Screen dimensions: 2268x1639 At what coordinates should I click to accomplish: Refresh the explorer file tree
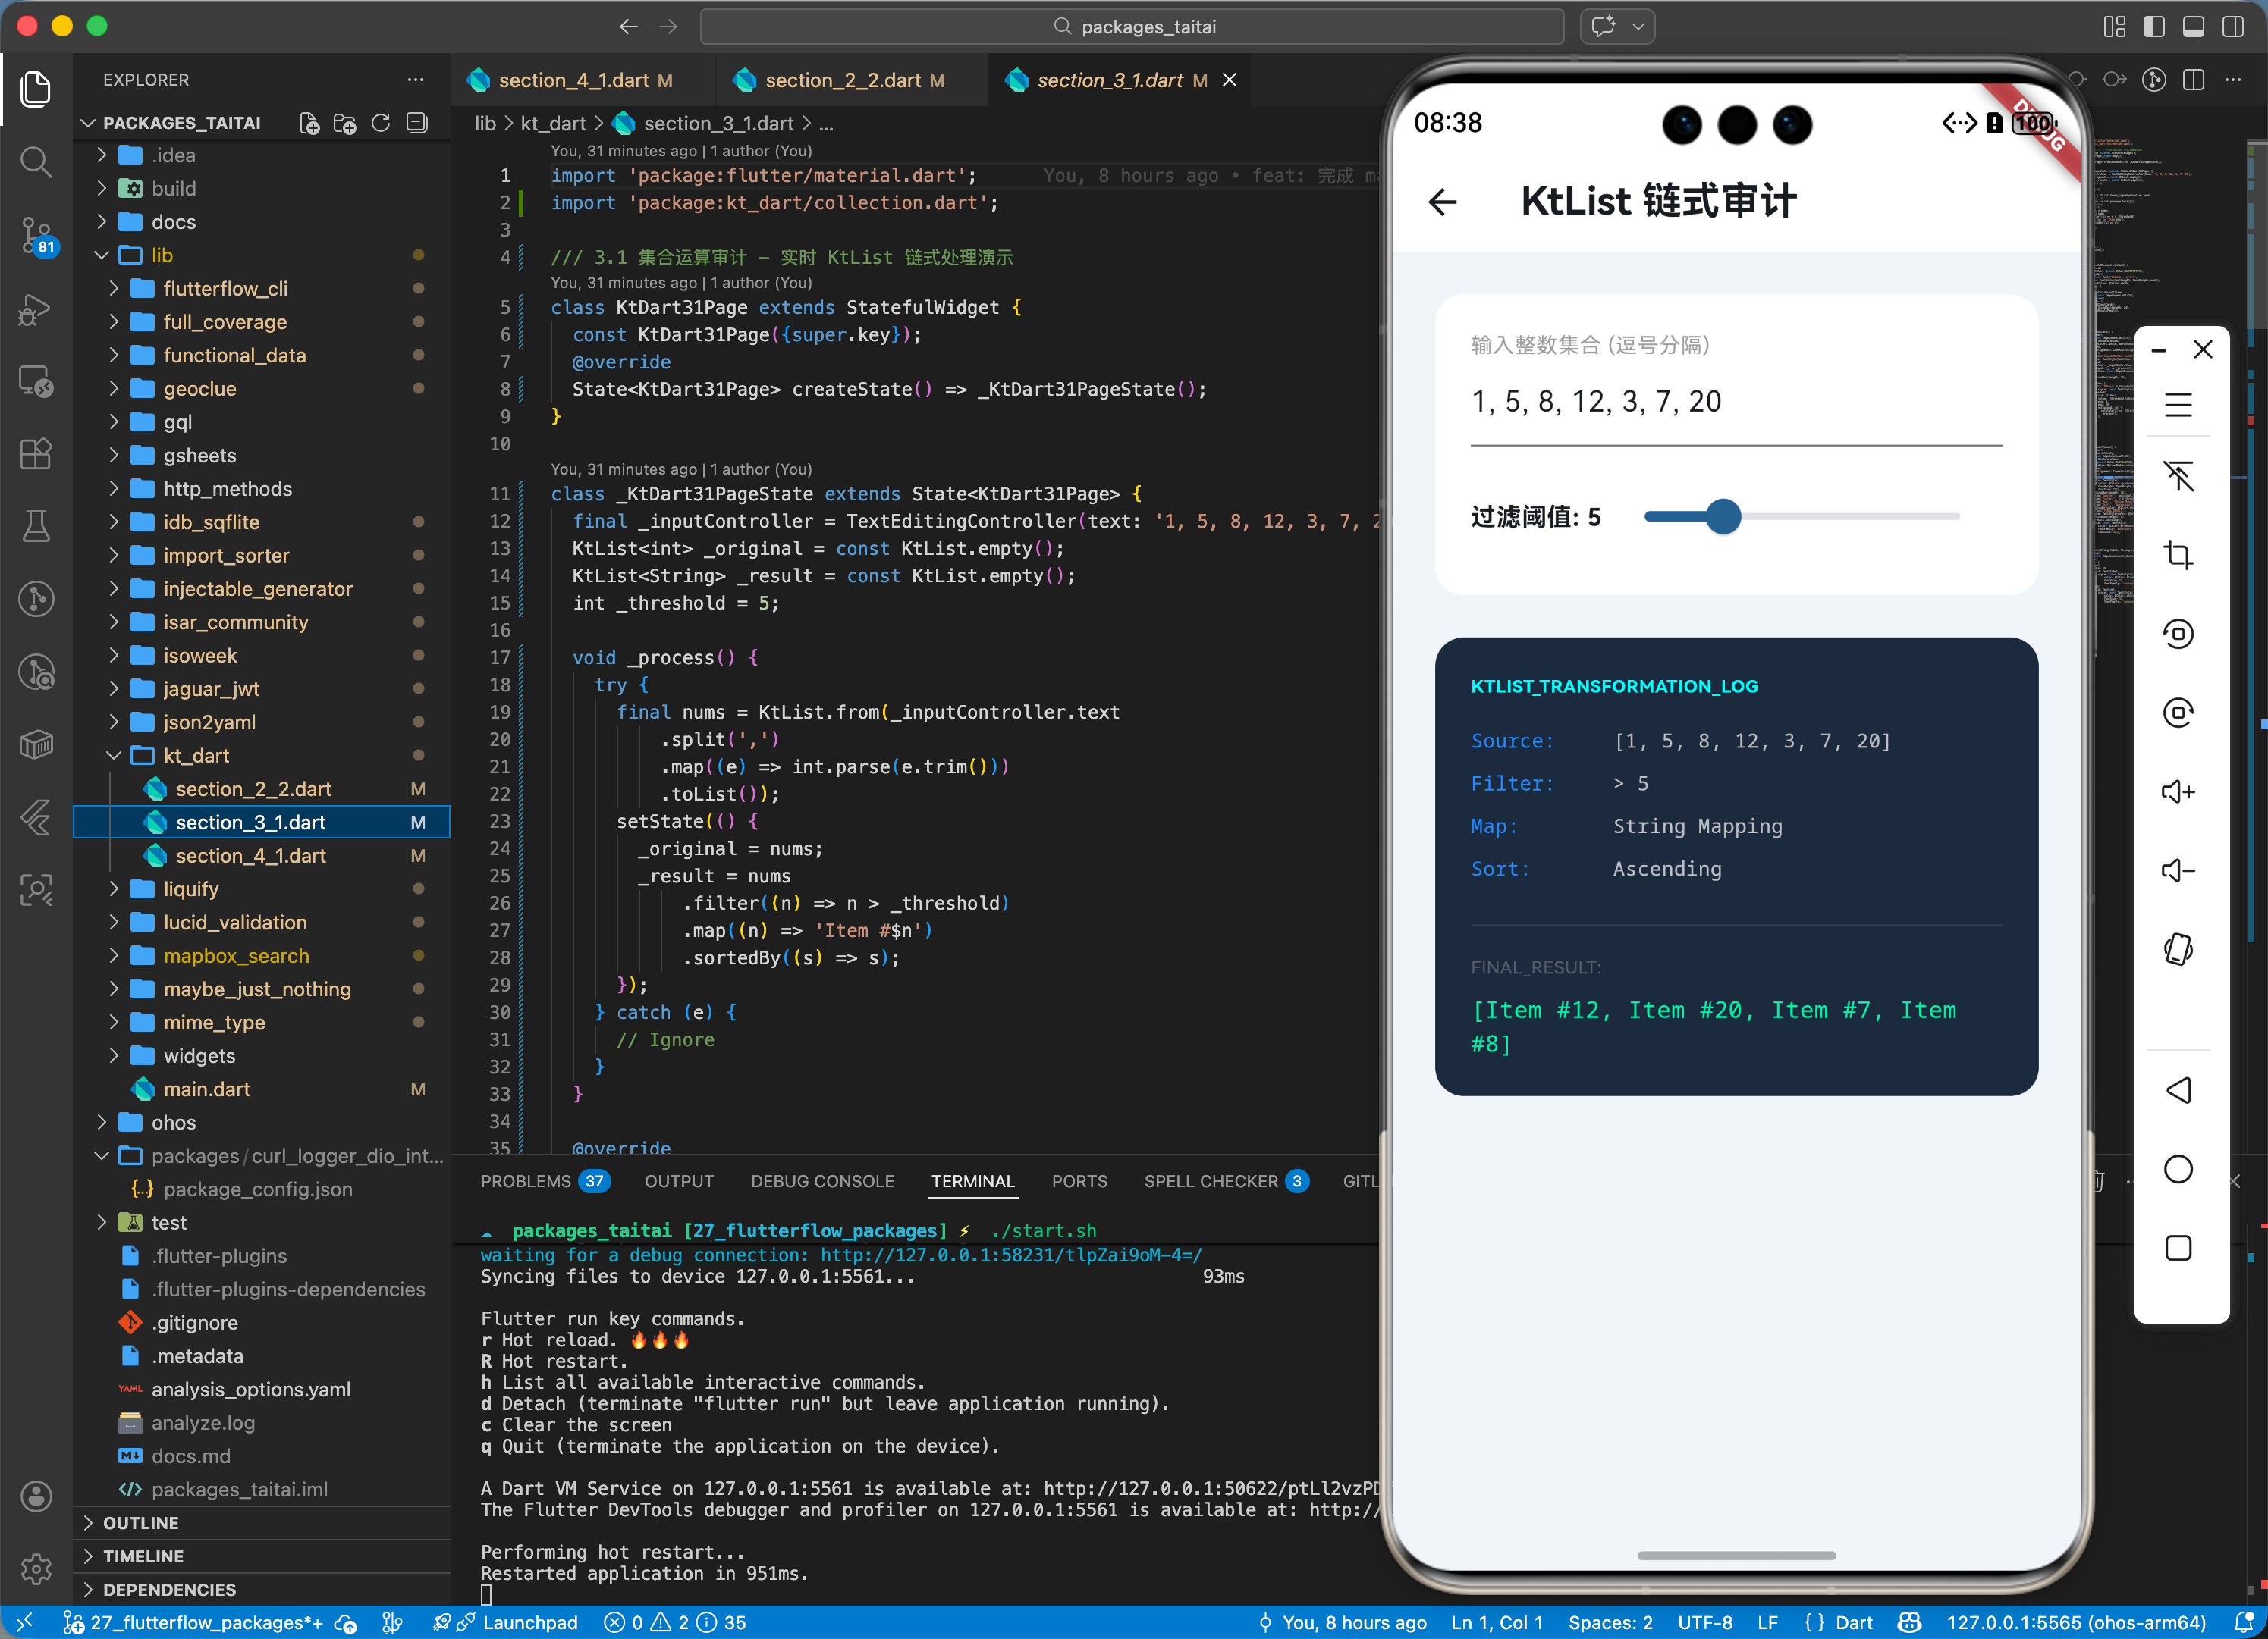pos(381,123)
